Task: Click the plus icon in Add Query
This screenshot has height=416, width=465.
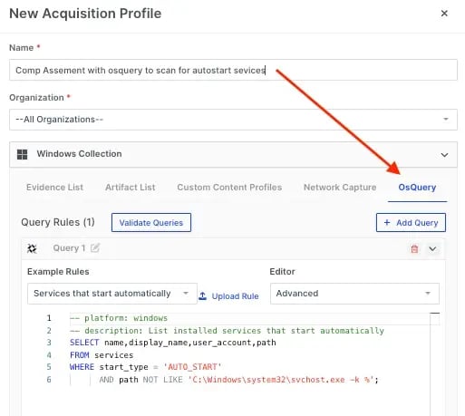Action: [387, 223]
